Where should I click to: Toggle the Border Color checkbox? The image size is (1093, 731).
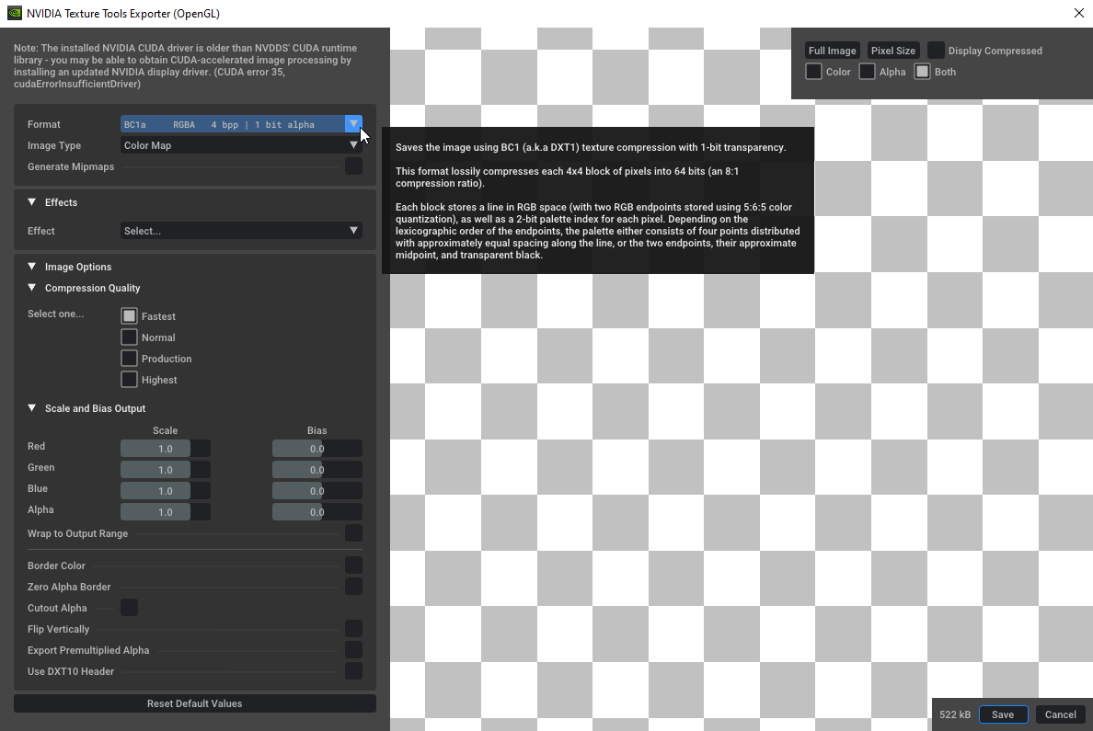353,565
